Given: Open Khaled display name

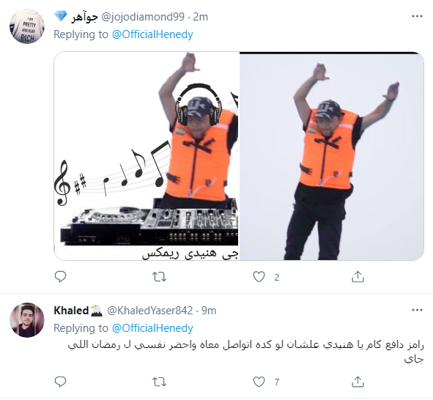Looking at the screenshot, I should tap(71, 311).
